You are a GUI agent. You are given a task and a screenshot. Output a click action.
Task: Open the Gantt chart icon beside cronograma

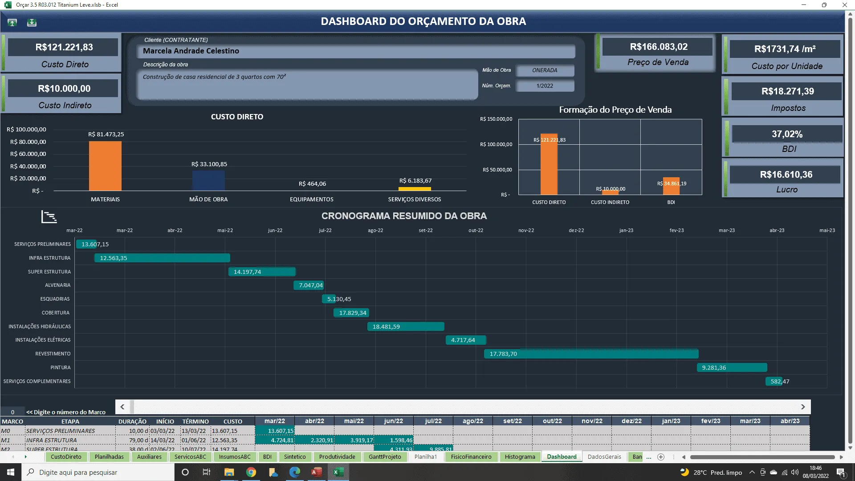[x=49, y=217]
